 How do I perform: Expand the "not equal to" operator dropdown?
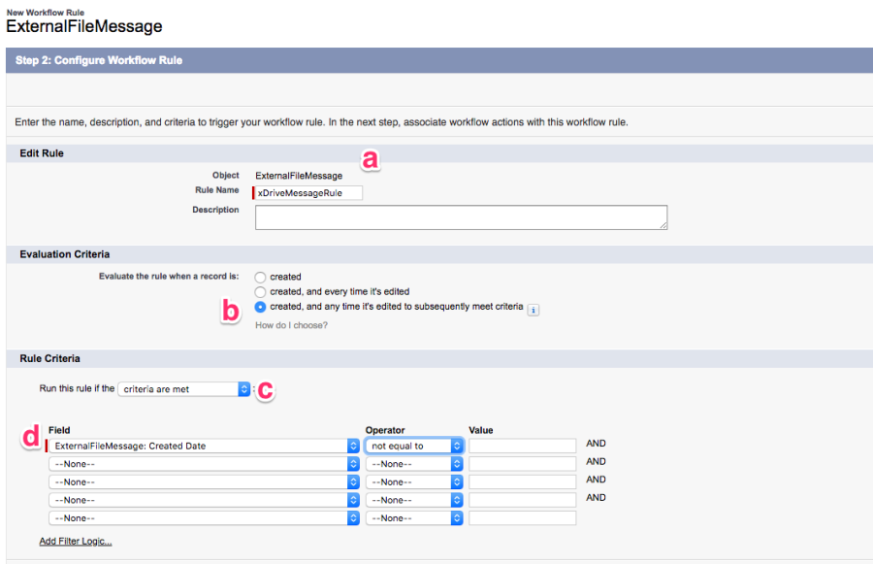coord(414,446)
